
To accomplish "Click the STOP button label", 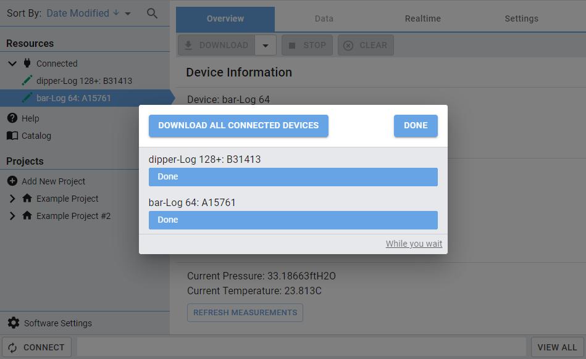I will [x=315, y=45].
